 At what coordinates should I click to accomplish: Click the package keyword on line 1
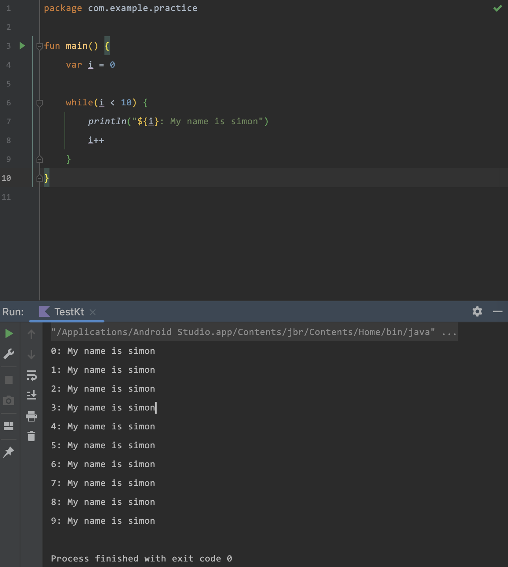point(63,8)
